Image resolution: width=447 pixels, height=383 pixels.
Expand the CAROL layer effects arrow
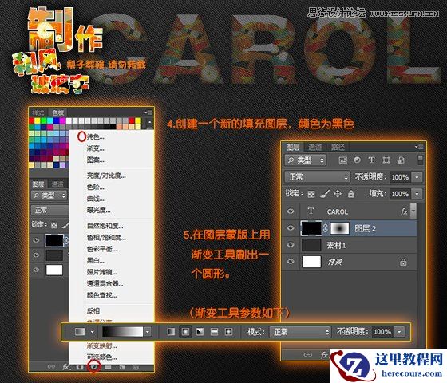413,211
